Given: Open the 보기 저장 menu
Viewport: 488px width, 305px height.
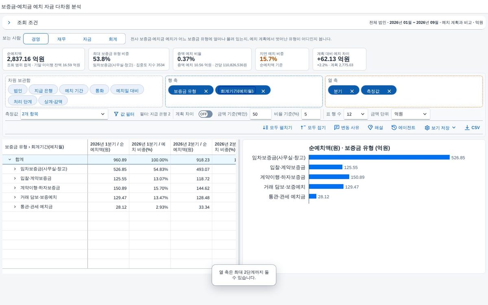Looking at the screenshot, I should click(440, 128).
